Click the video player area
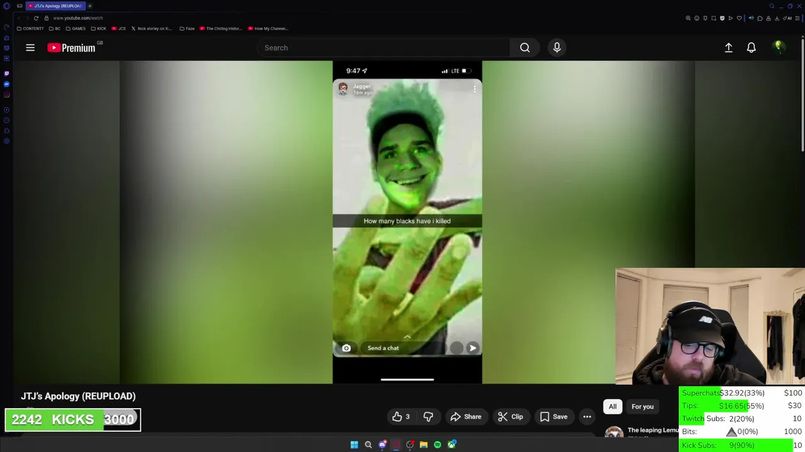 click(408, 222)
